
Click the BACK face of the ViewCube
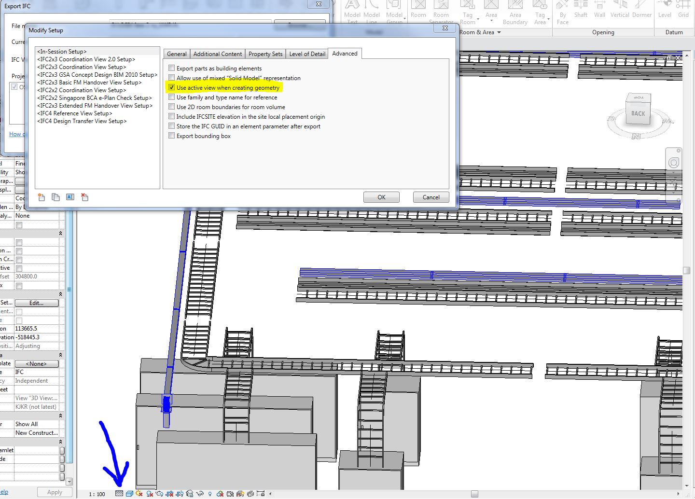point(638,114)
